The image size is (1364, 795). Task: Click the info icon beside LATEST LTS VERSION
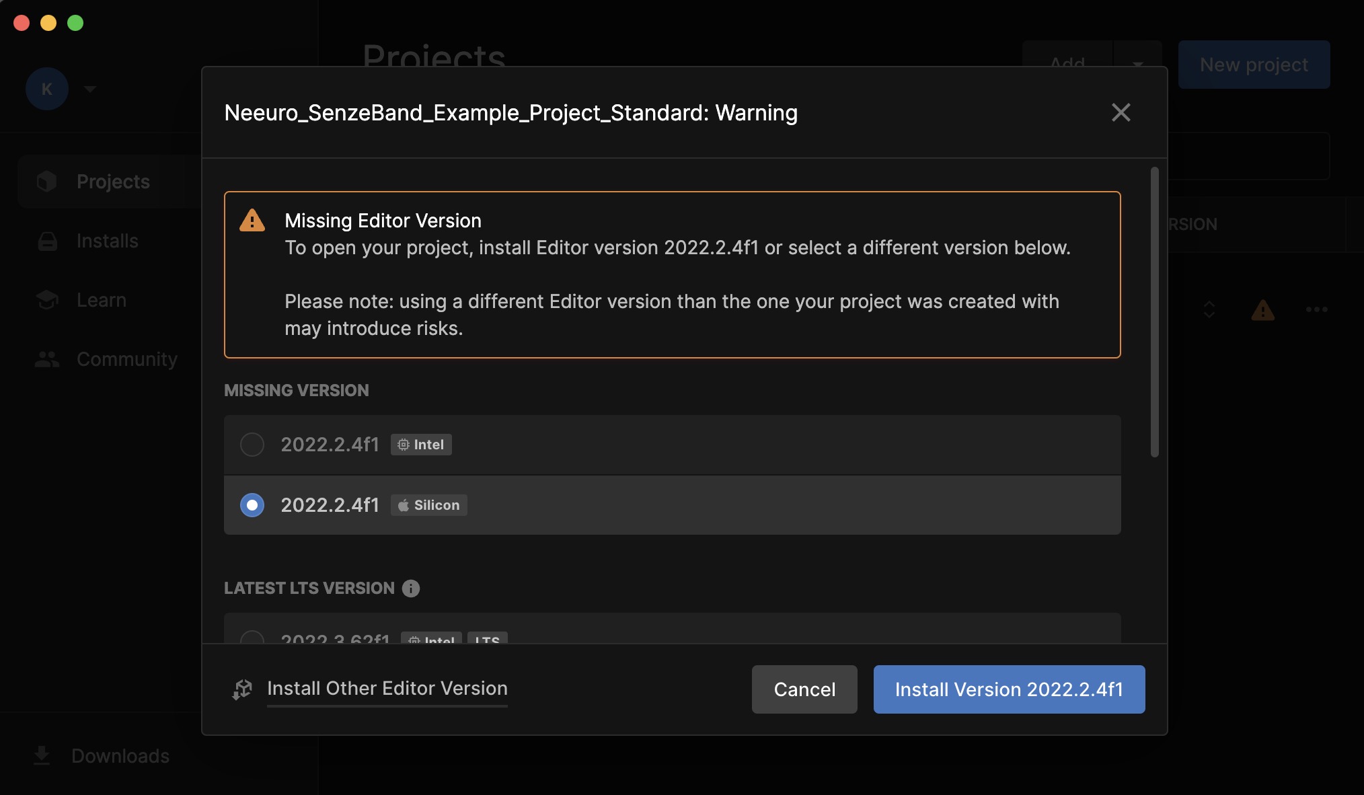click(x=410, y=589)
